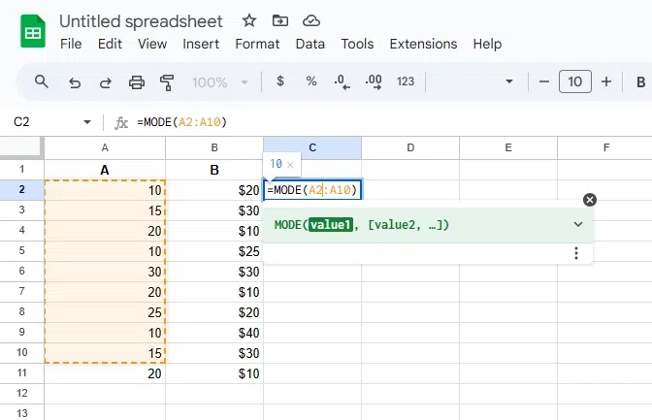The width and height of the screenshot is (652, 420).
Task: Redo the last undone action
Action: coord(106,82)
